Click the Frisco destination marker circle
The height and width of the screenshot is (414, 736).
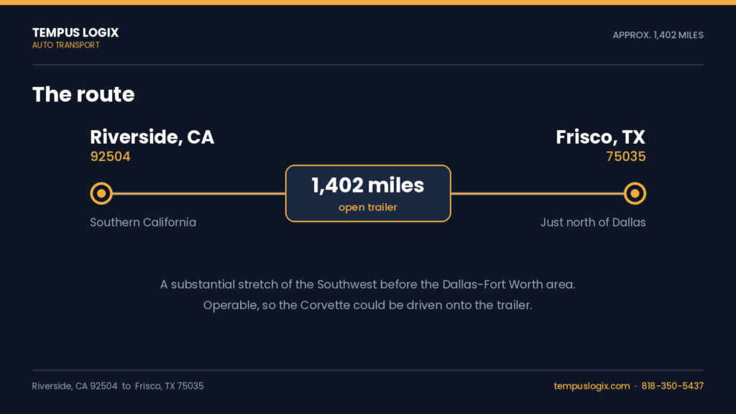[635, 193]
